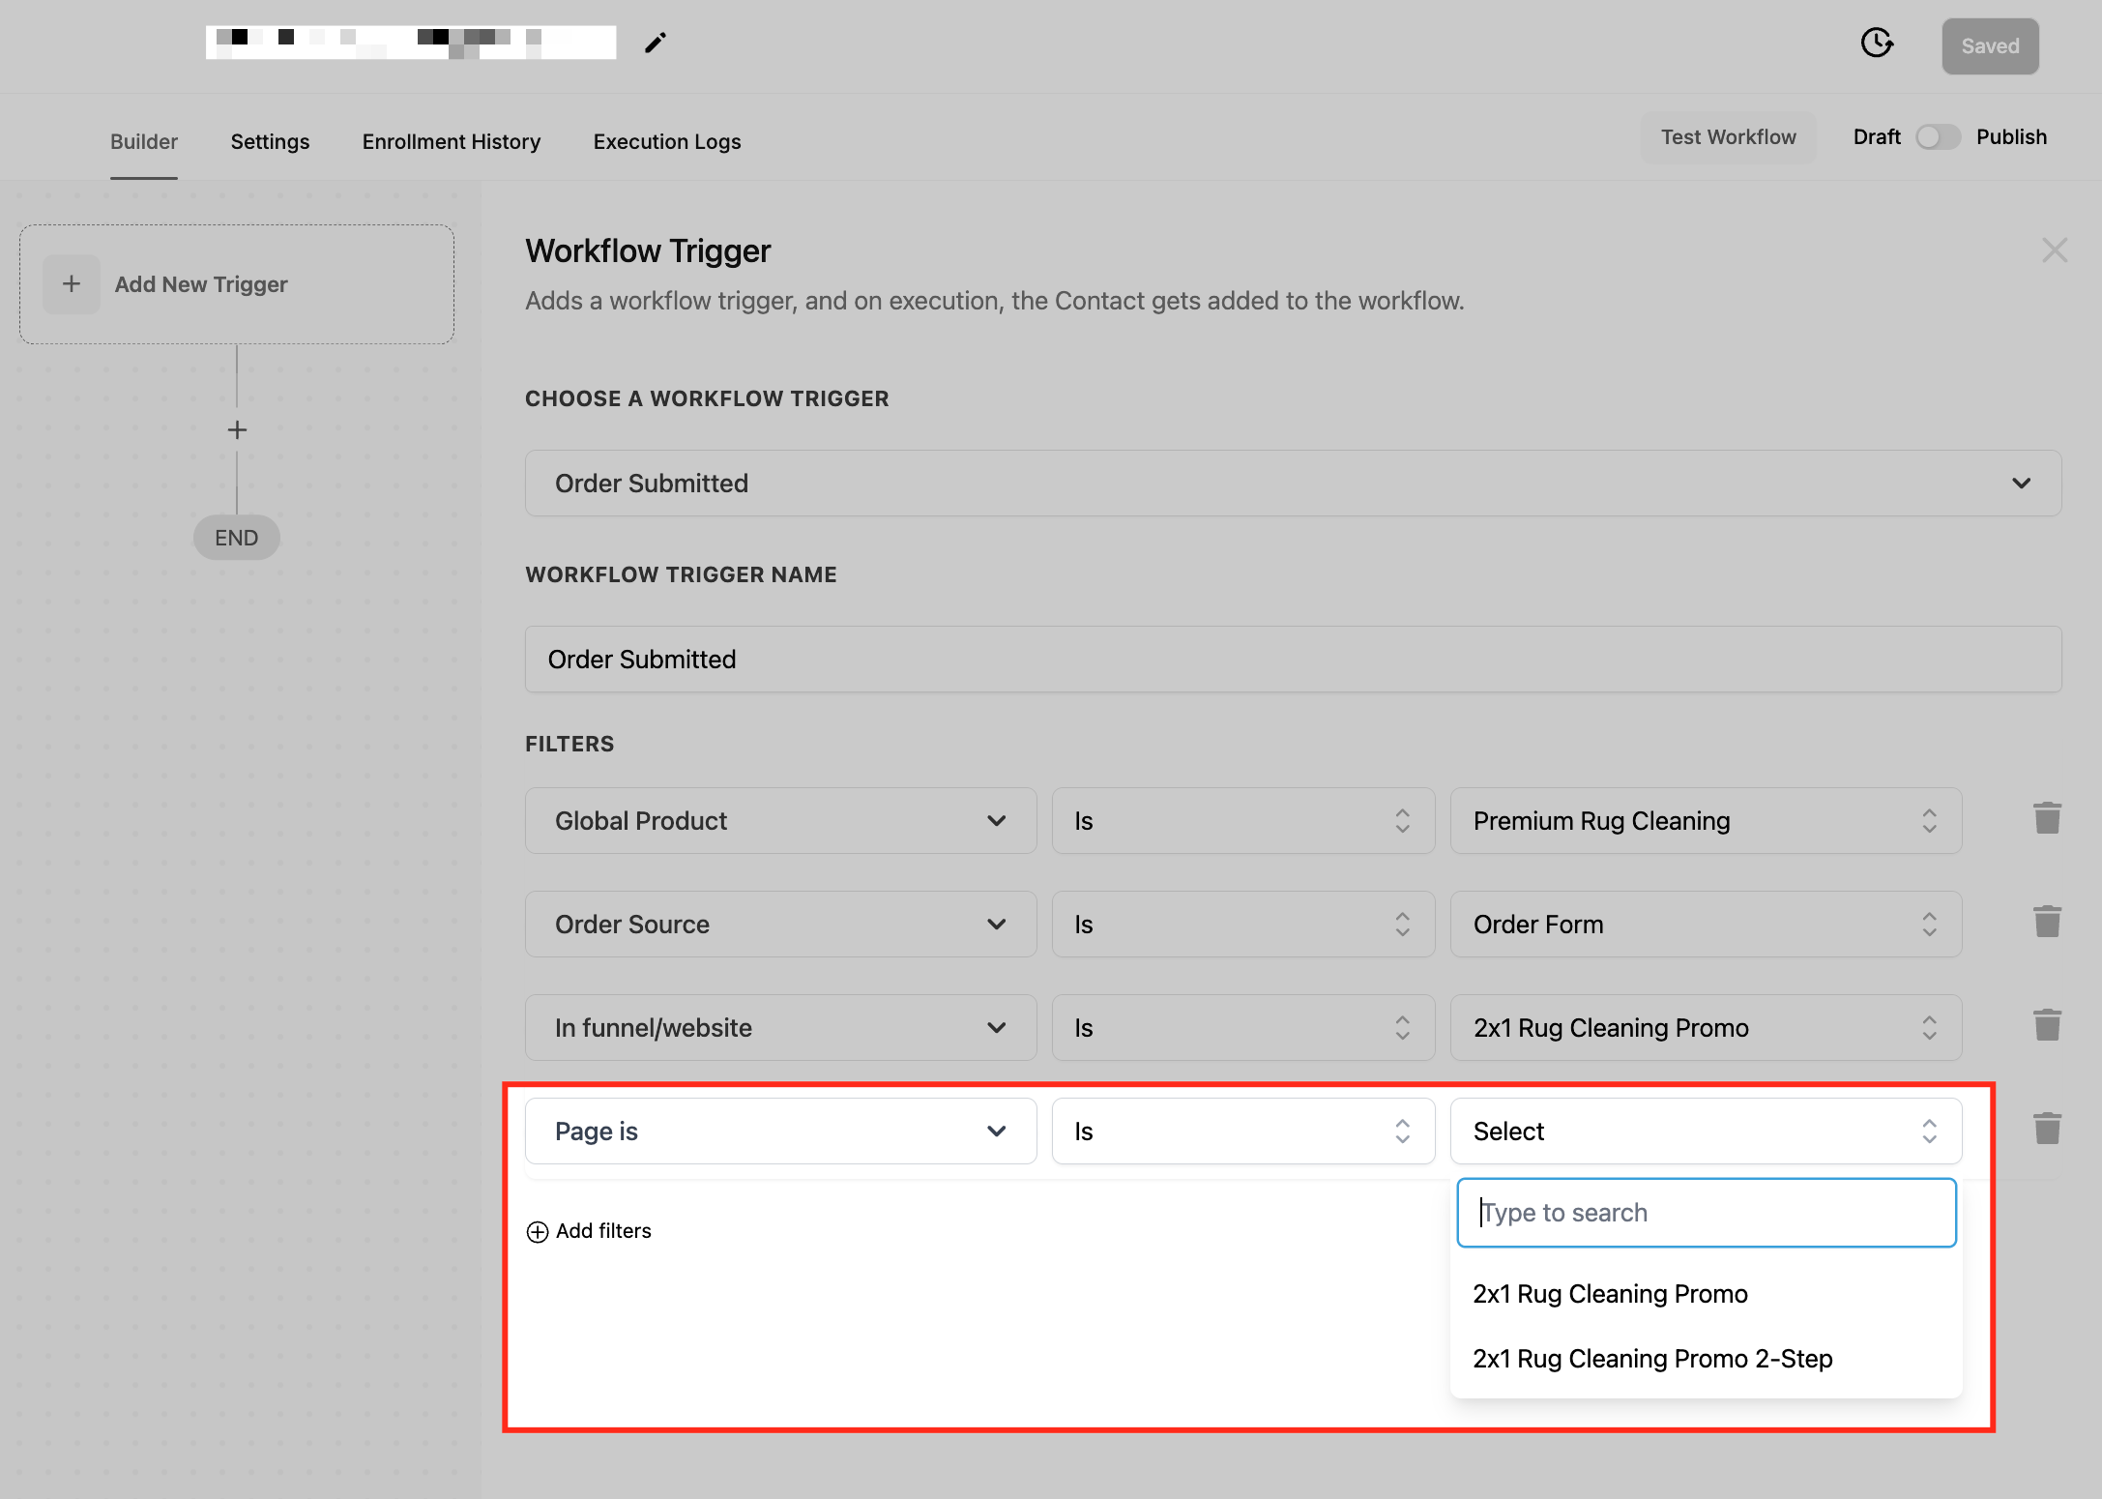
Task: Delete the Order Source filter row
Action: [x=2046, y=923]
